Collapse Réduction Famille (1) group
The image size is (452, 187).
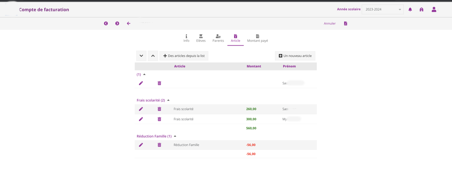[x=175, y=136]
